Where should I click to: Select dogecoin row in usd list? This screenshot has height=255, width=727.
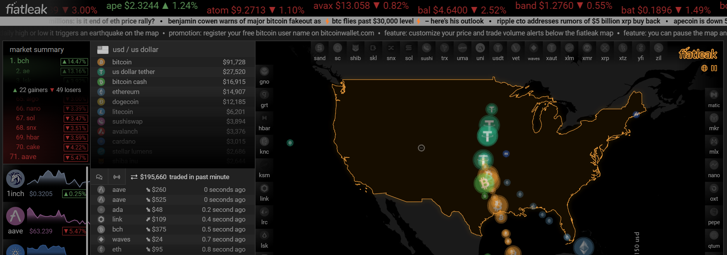coord(173,102)
